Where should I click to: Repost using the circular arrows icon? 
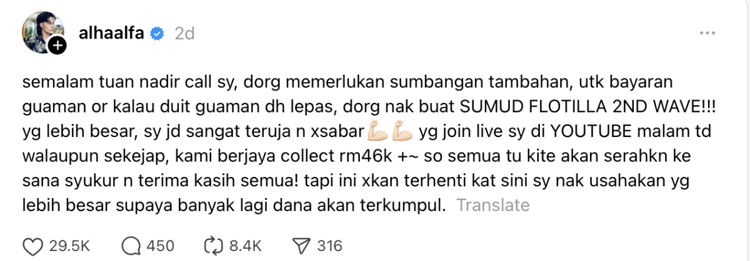click(x=214, y=245)
